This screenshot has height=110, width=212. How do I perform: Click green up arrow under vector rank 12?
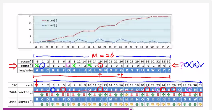(100, 95)
